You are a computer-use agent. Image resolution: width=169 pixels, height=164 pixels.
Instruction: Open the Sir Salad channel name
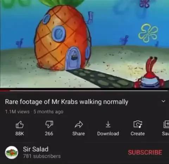[36, 149]
